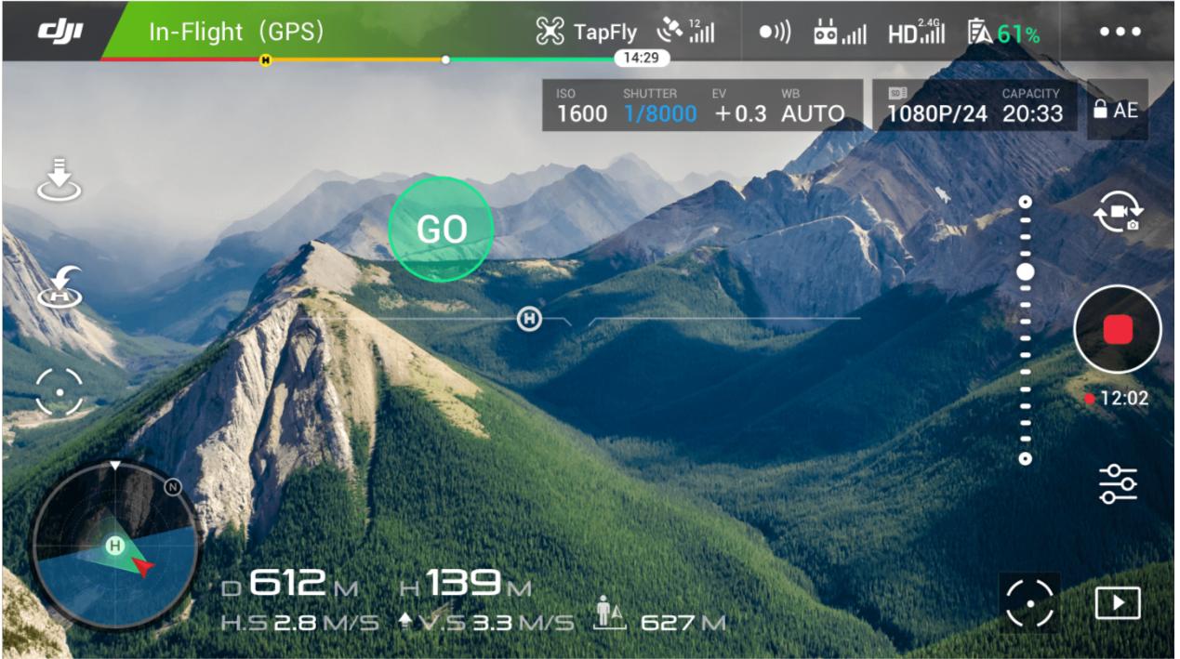Screen dimensions: 1180x659
Task: Tap the left-side target tracking icon
Action: pos(60,392)
